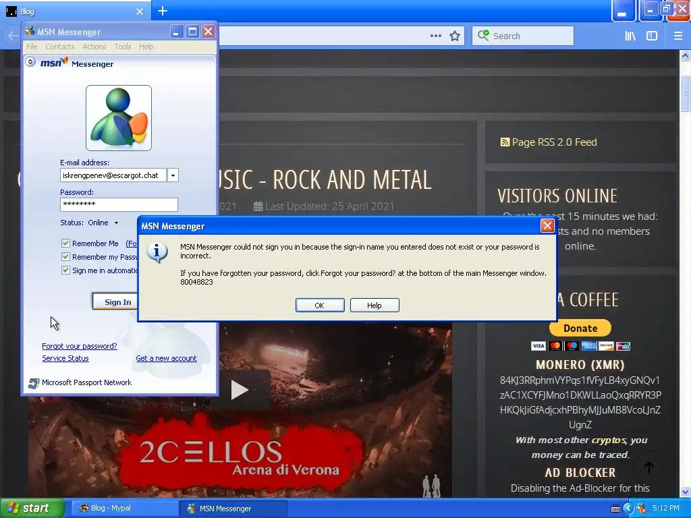Open the e-mail address dropdown arrow

(x=173, y=175)
